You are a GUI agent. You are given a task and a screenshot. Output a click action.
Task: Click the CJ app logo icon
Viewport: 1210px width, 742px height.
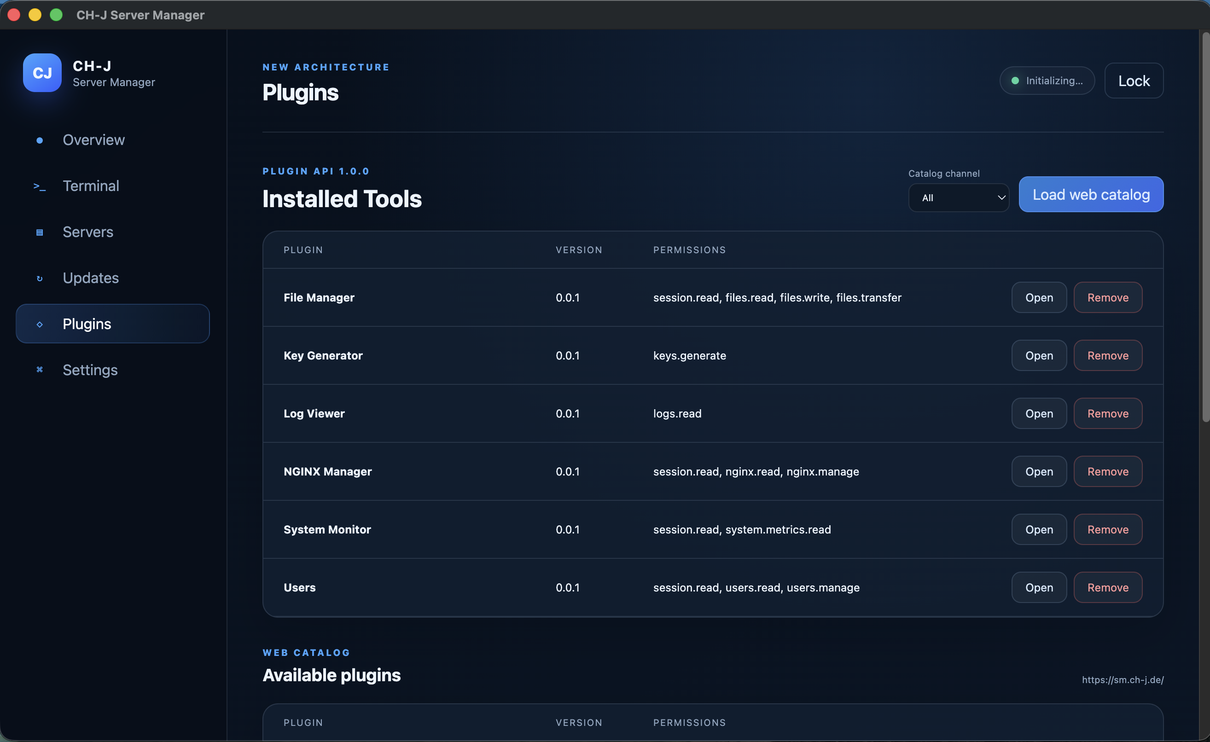[x=42, y=73]
